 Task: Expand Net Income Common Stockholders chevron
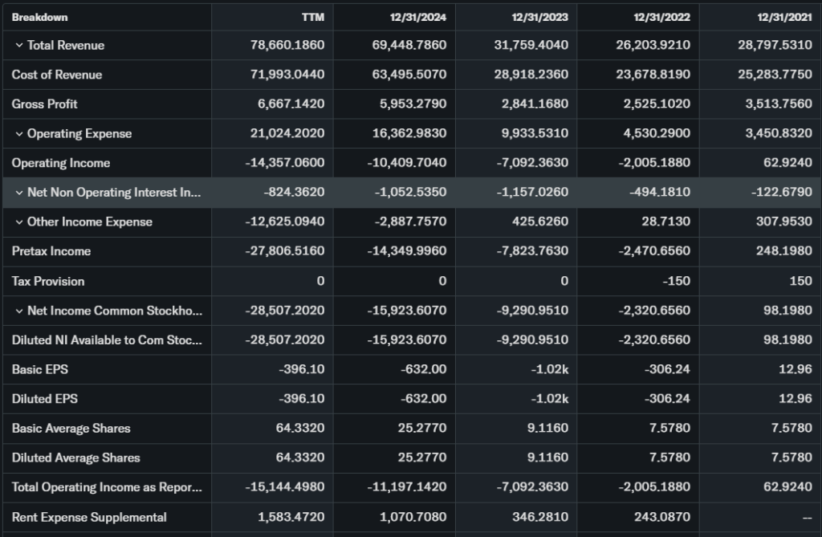[18, 311]
